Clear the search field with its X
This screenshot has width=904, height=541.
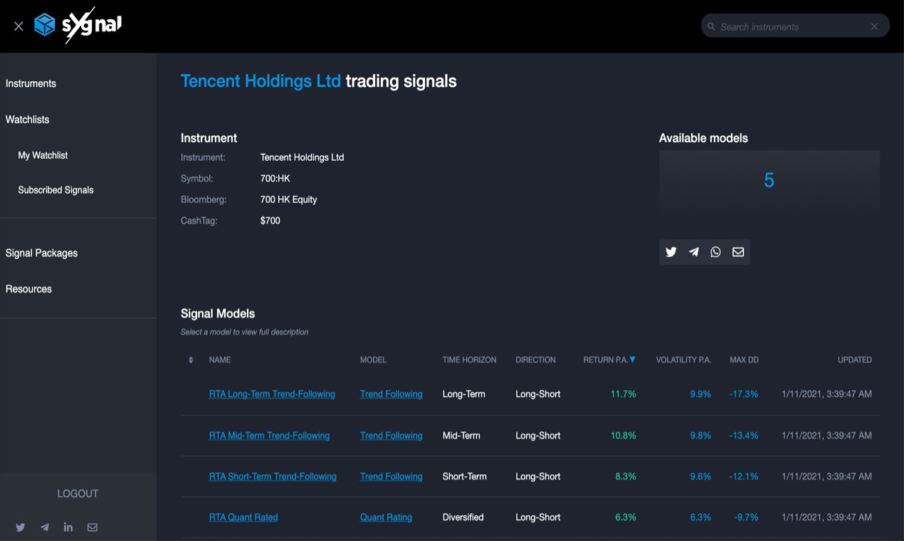[874, 26]
